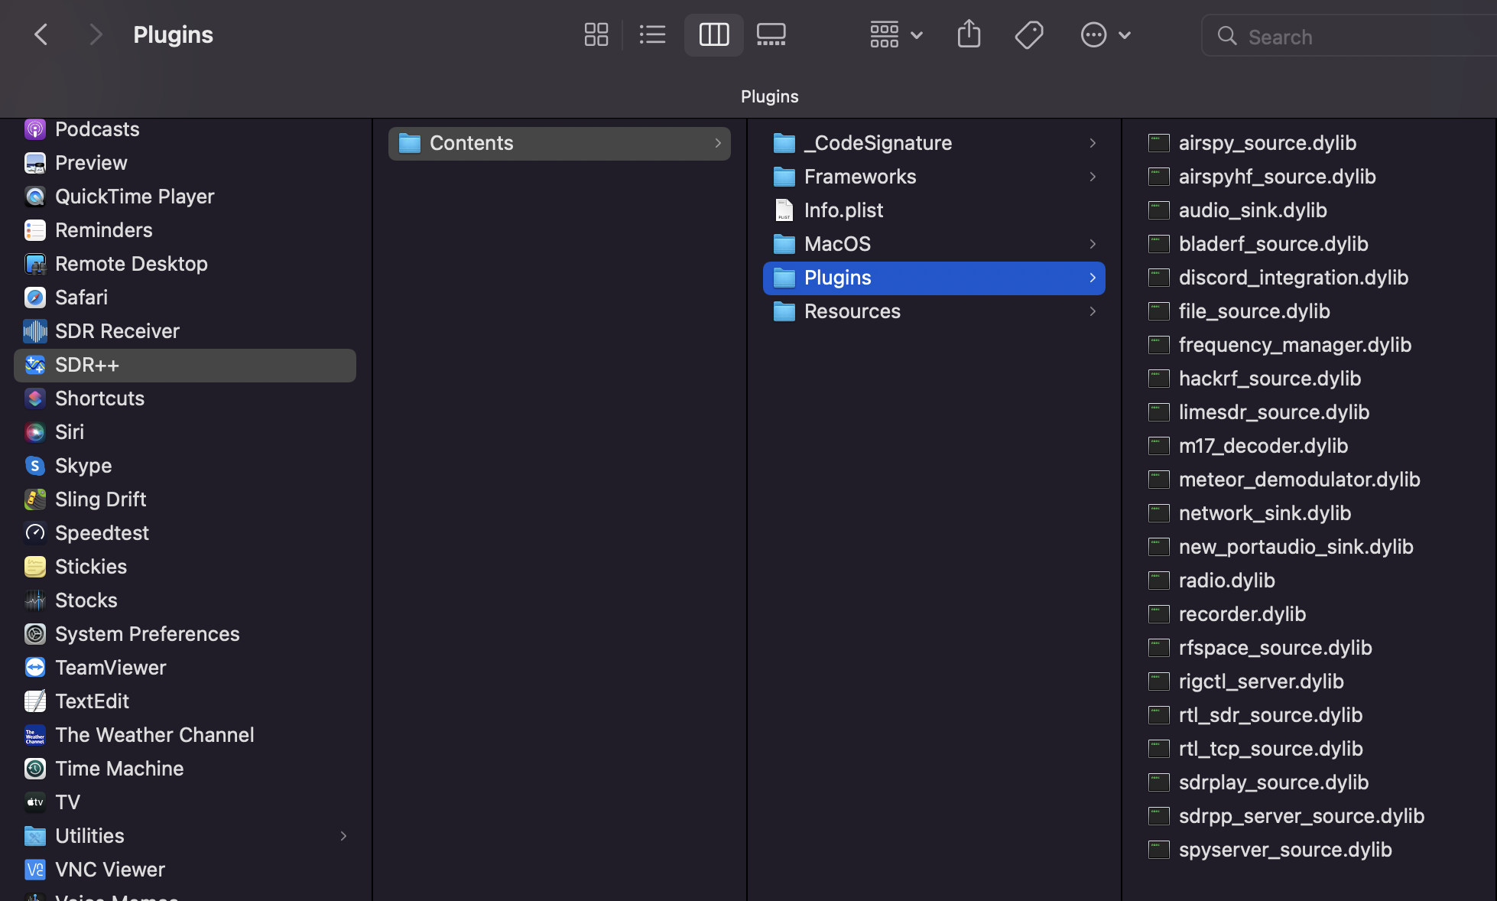This screenshot has width=1497, height=901.
Task: Click the Time Machine sidebar icon
Action: click(35, 769)
